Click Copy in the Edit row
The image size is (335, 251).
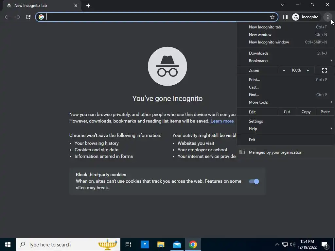tap(306, 112)
